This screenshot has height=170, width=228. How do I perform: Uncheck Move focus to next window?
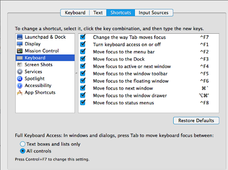click(83, 88)
